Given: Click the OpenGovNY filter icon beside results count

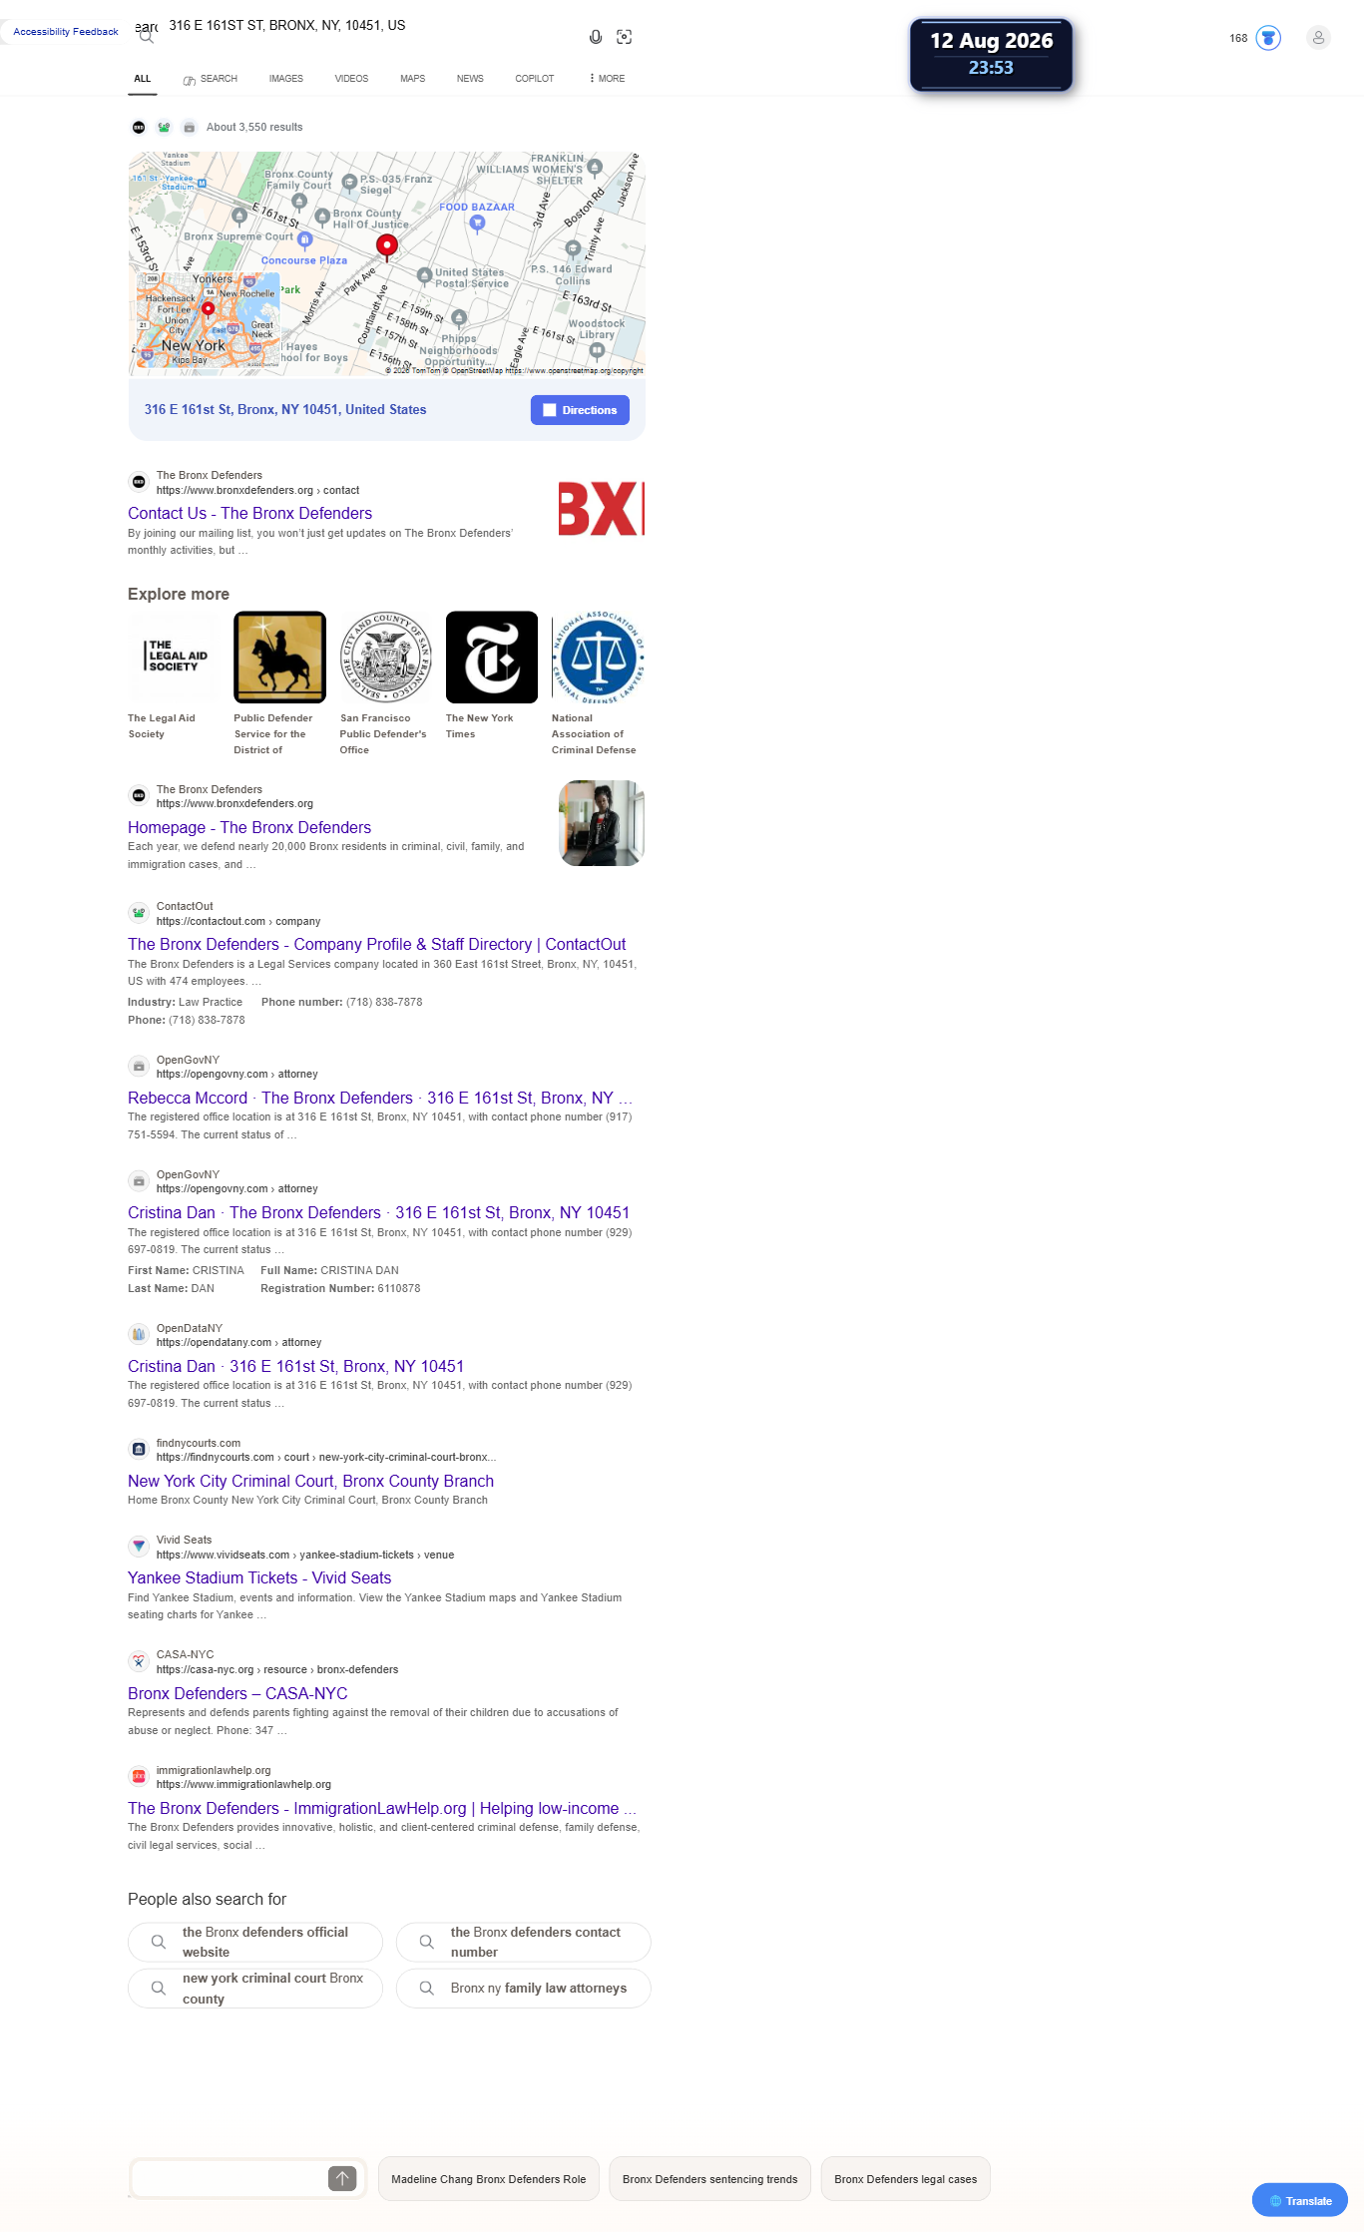Looking at the screenshot, I should [189, 127].
